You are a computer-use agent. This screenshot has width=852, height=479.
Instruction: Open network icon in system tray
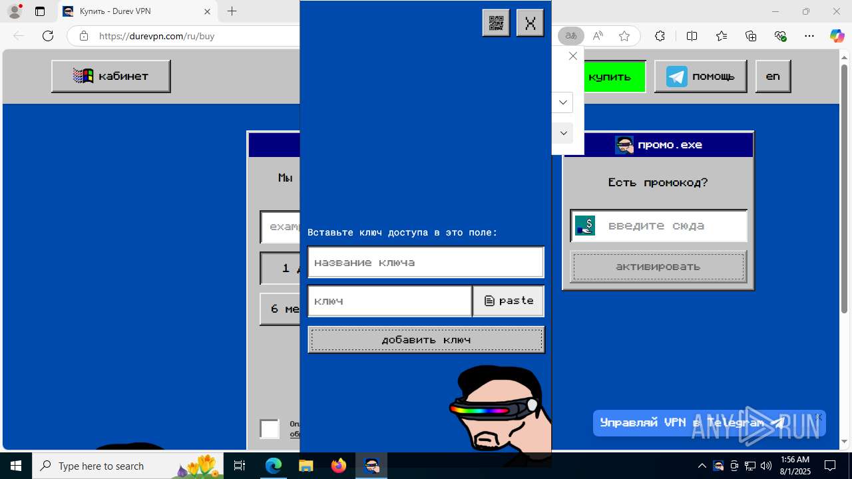[x=750, y=466]
